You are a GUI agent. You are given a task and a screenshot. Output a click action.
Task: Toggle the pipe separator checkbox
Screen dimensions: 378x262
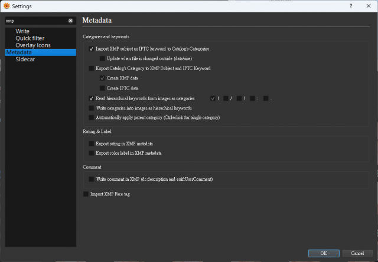(x=213, y=98)
